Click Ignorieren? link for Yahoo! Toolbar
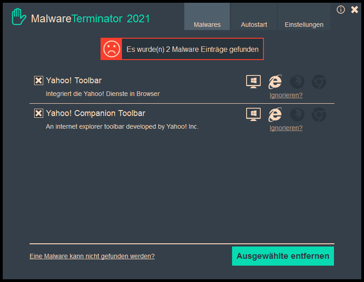The height and width of the screenshot is (282, 364). click(286, 95)
